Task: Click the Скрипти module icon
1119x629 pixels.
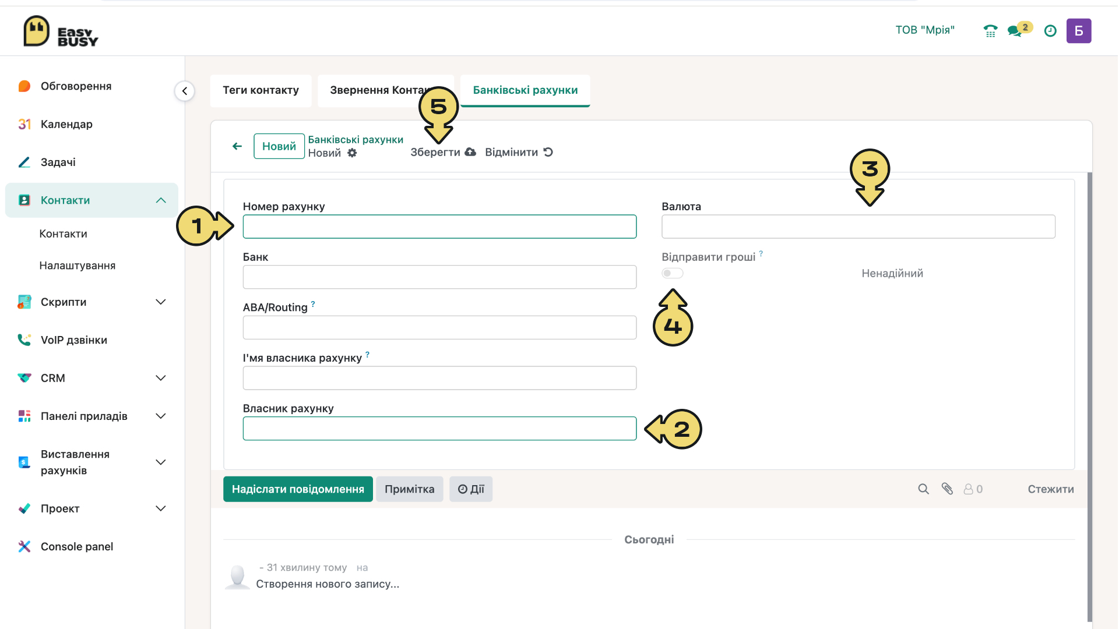Action: coord(24,302)
